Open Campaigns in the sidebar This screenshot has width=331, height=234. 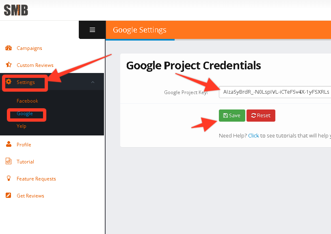[x=29, y=48]
